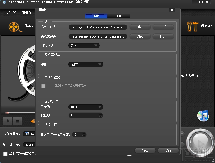Image resolution: width=215 pixels, height=163 pixels.
Task: Switch to the 分割 tab
Action: pyautogui.click(x=118, y=16)
